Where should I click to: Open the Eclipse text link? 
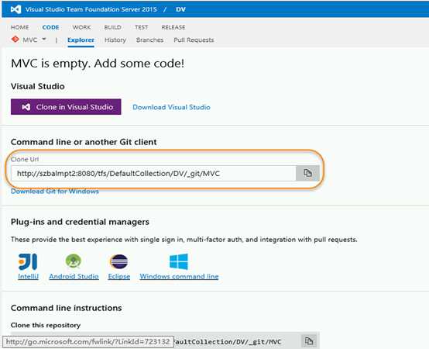coord(119,276)
